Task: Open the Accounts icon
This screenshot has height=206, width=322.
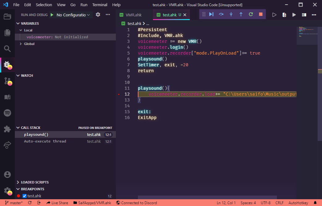Action: pos(7,175)
